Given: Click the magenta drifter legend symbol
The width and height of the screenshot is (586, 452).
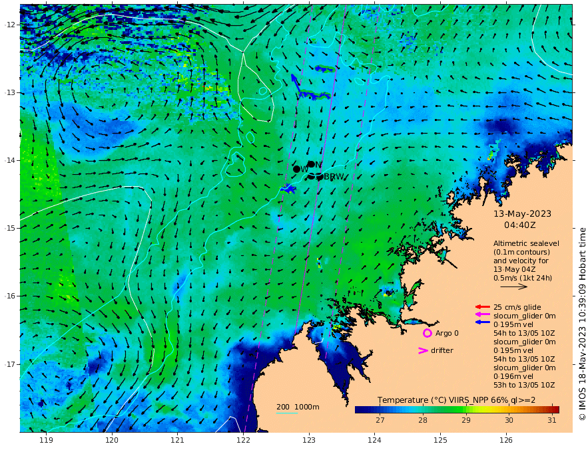Looking at the screenshot, I should tap(423, 350).
